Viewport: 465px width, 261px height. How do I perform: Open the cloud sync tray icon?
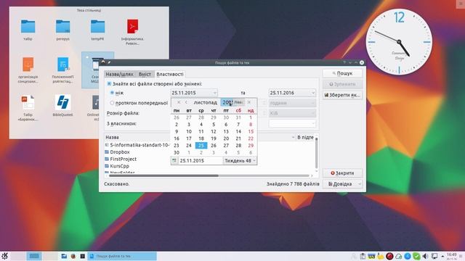point(399,256)
